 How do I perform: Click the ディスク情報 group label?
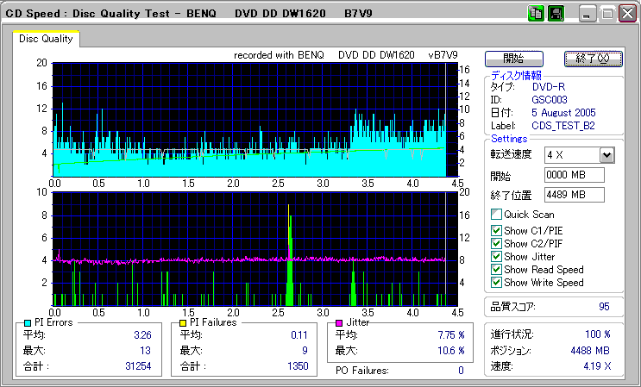516,75
